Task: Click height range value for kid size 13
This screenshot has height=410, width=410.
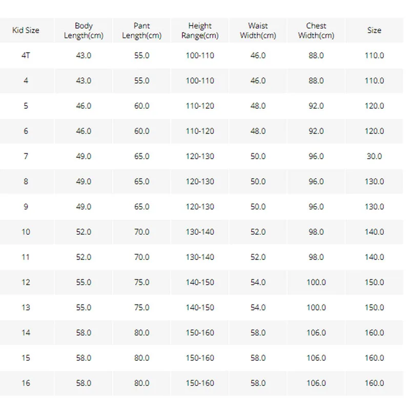Action: [200, 307]
